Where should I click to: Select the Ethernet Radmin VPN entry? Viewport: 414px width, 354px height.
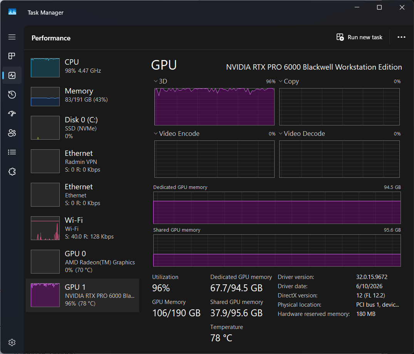click(x=82, y=161)
